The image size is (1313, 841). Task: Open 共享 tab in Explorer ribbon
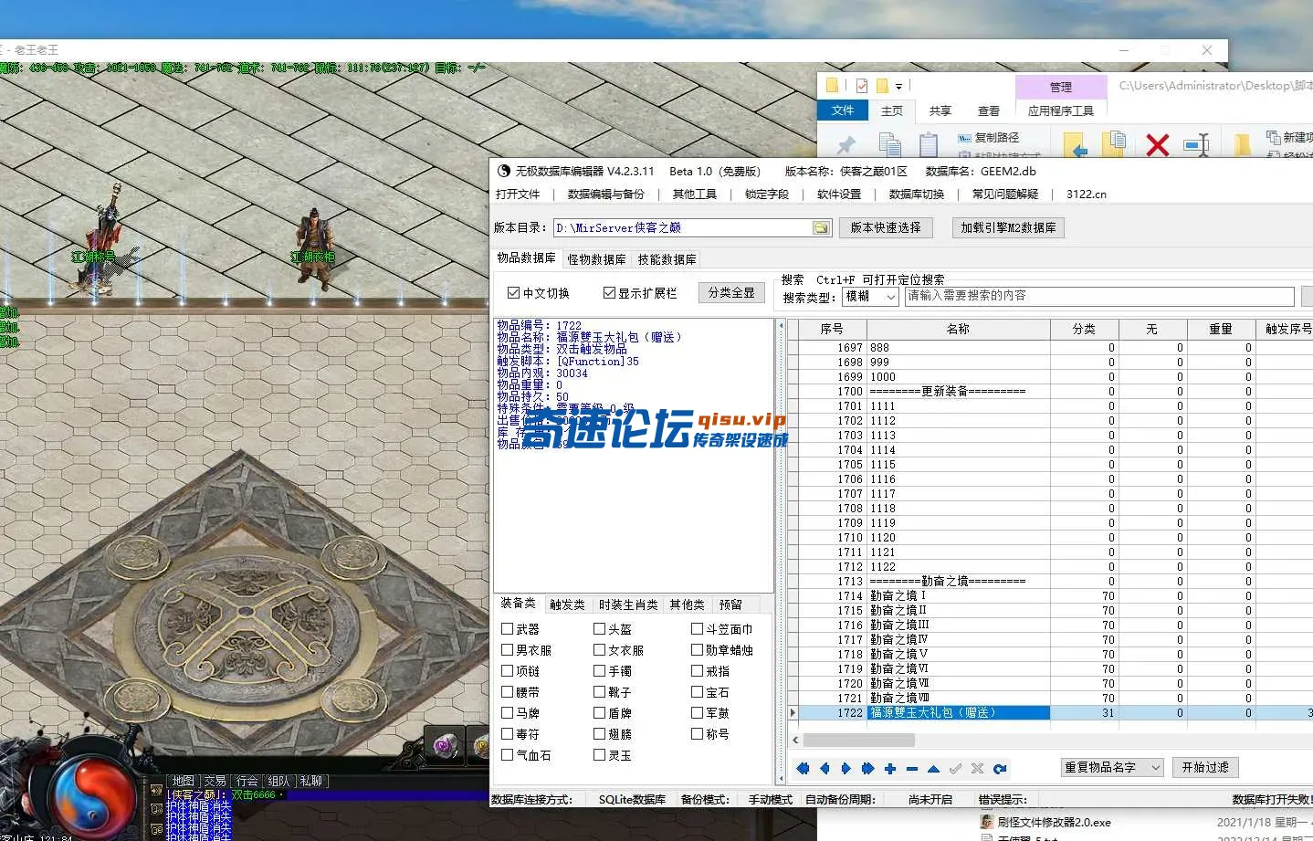coord(940,110)
